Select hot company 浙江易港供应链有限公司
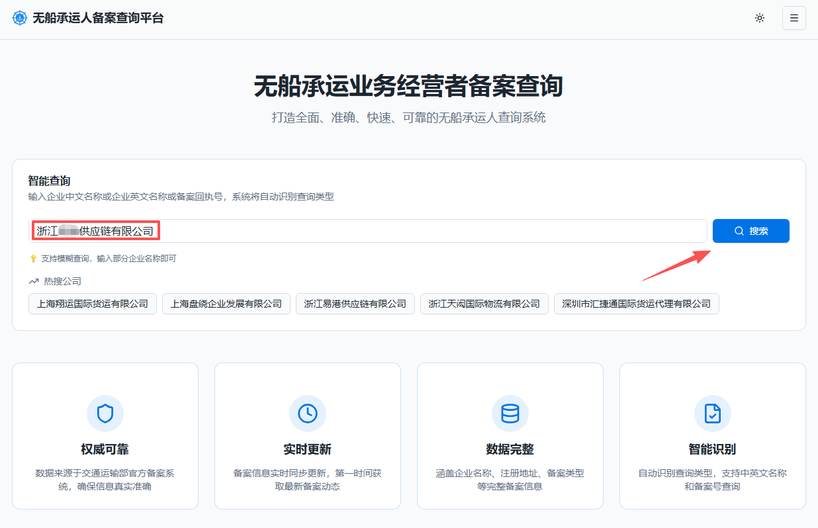The image size is (818, 528). point(355,304)
